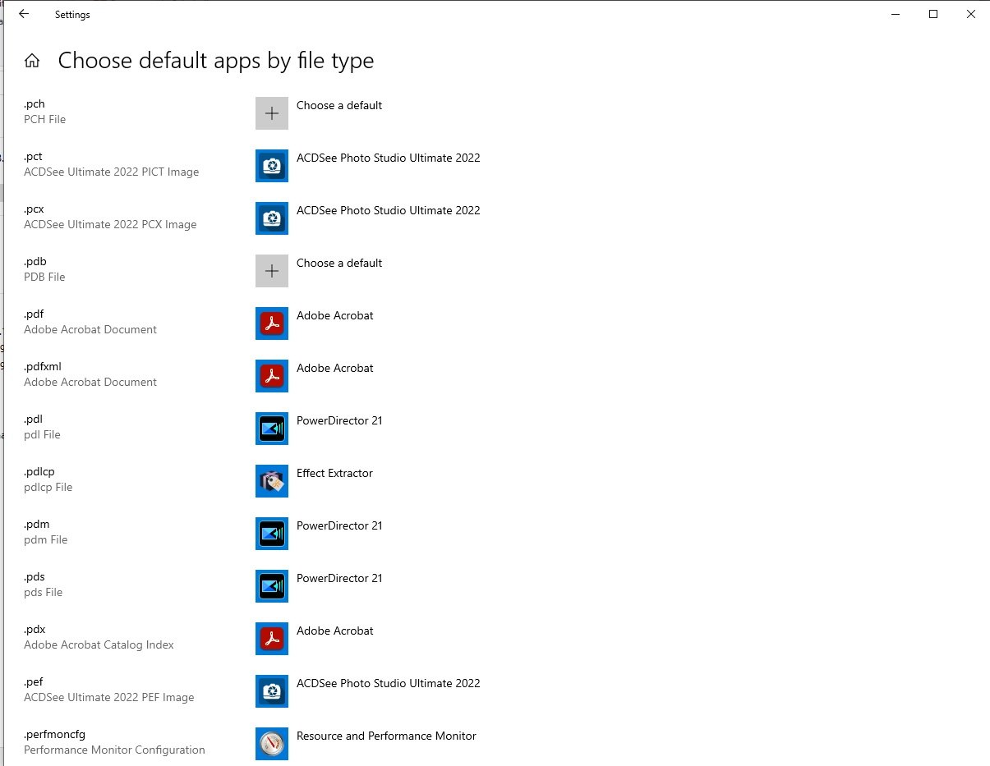Click the plus icon for .pdb

(272, 271)
